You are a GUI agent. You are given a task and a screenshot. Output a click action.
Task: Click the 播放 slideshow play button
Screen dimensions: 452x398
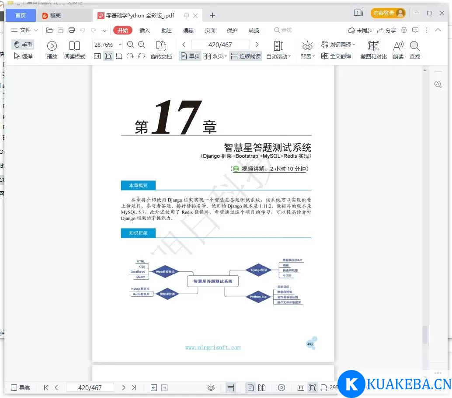(52, 50)
